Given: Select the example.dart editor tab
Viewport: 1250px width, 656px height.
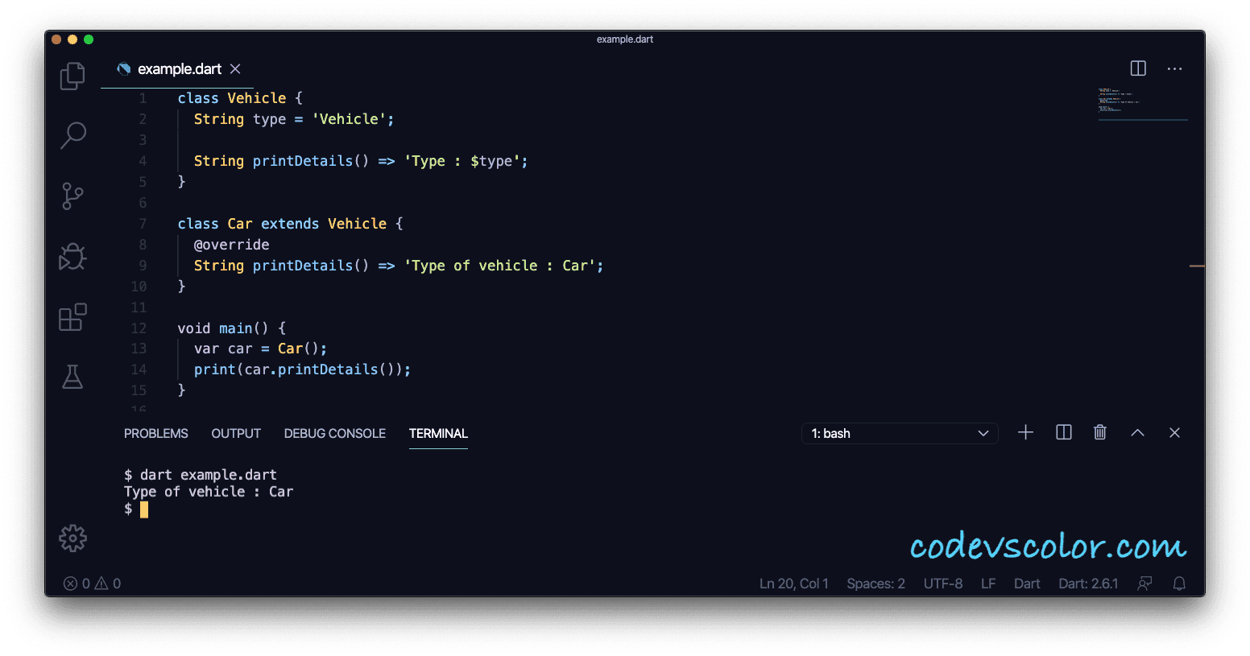Looking at the screenshot, I should tap(177, 69).
